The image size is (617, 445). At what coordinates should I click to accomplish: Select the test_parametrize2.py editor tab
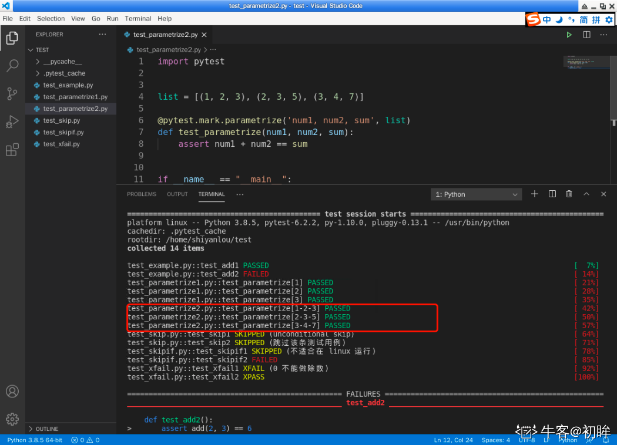(166, 35)
